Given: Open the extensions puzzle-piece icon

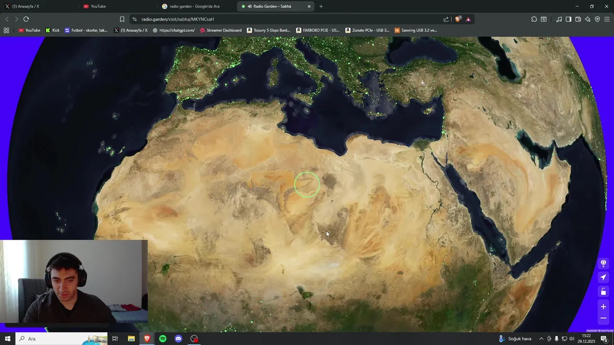Looking at the screenshot, I should [534, 19].
